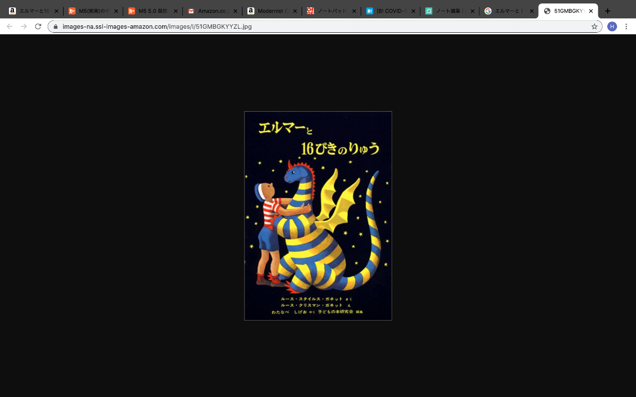
Task: Click the Amazon favicon on エルマーと16 tab
Action: point(12,11)
